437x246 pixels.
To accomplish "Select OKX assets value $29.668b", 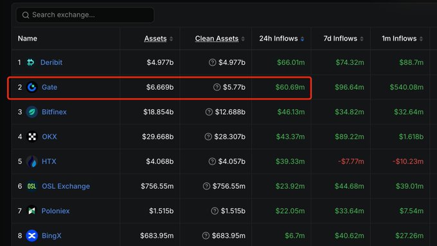I will point(157,137).
